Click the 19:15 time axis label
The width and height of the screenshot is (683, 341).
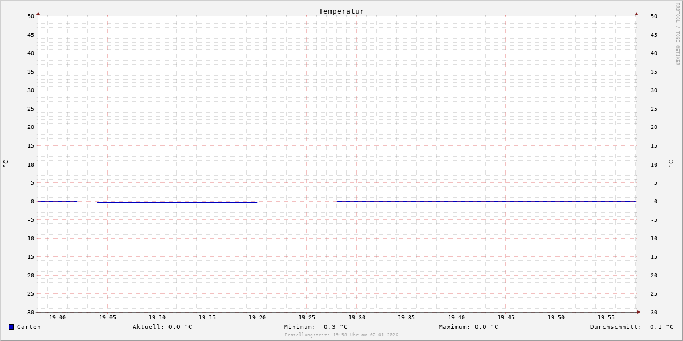(x=207, y=317)
